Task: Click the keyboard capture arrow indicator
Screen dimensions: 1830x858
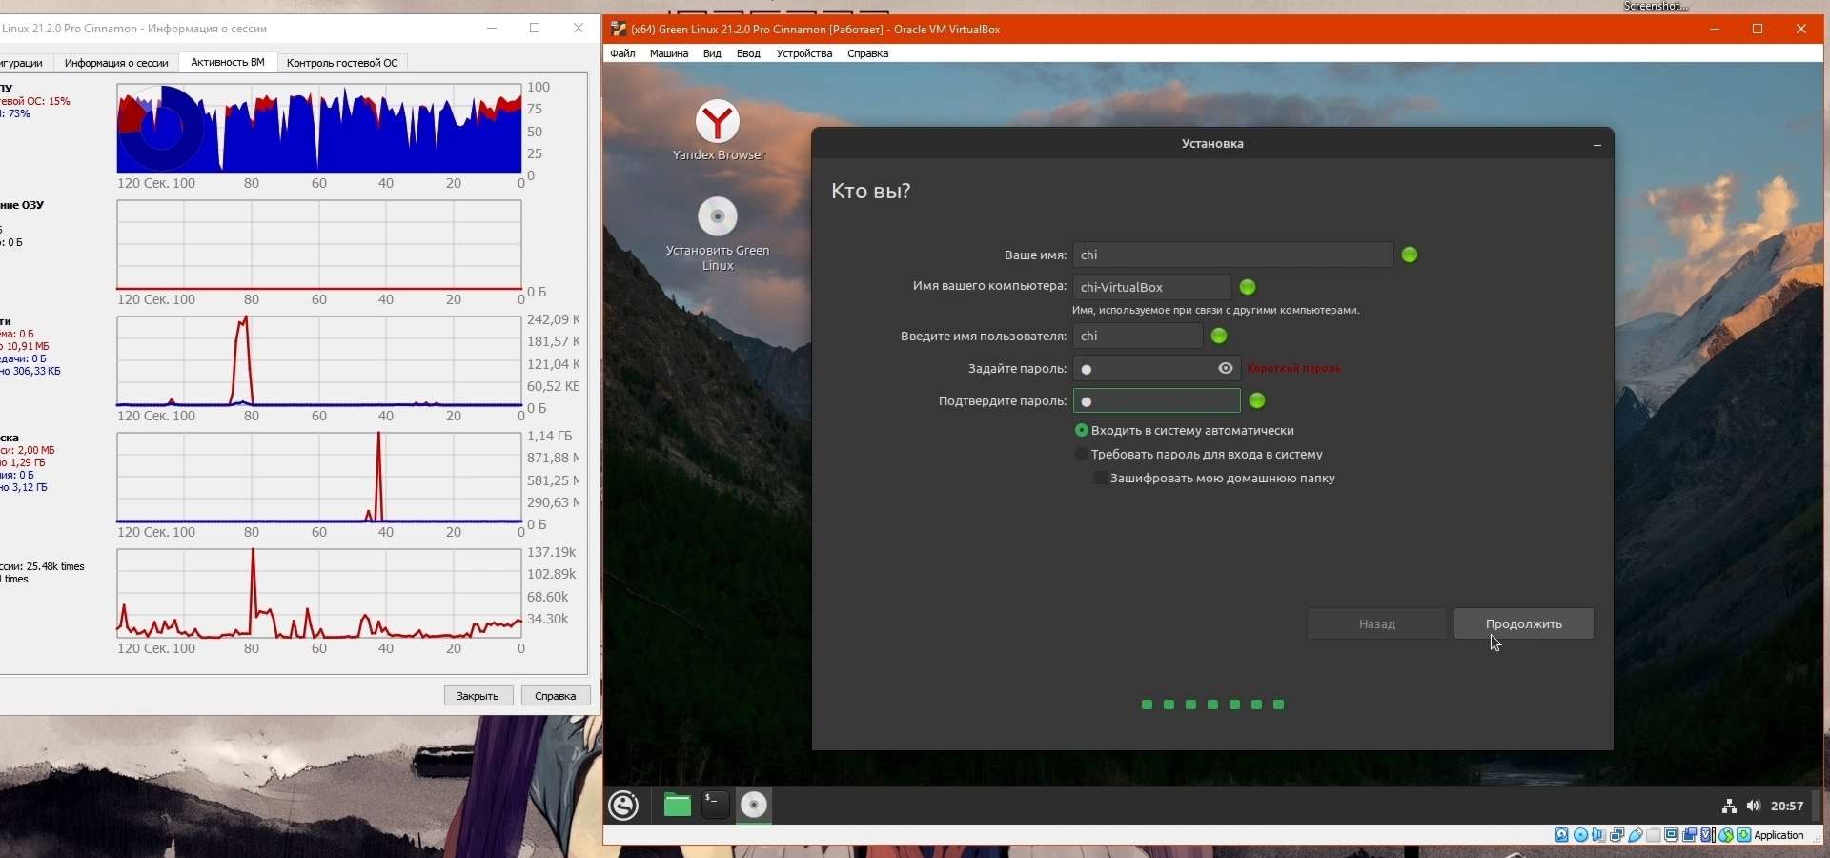Action: [1743, 835]
